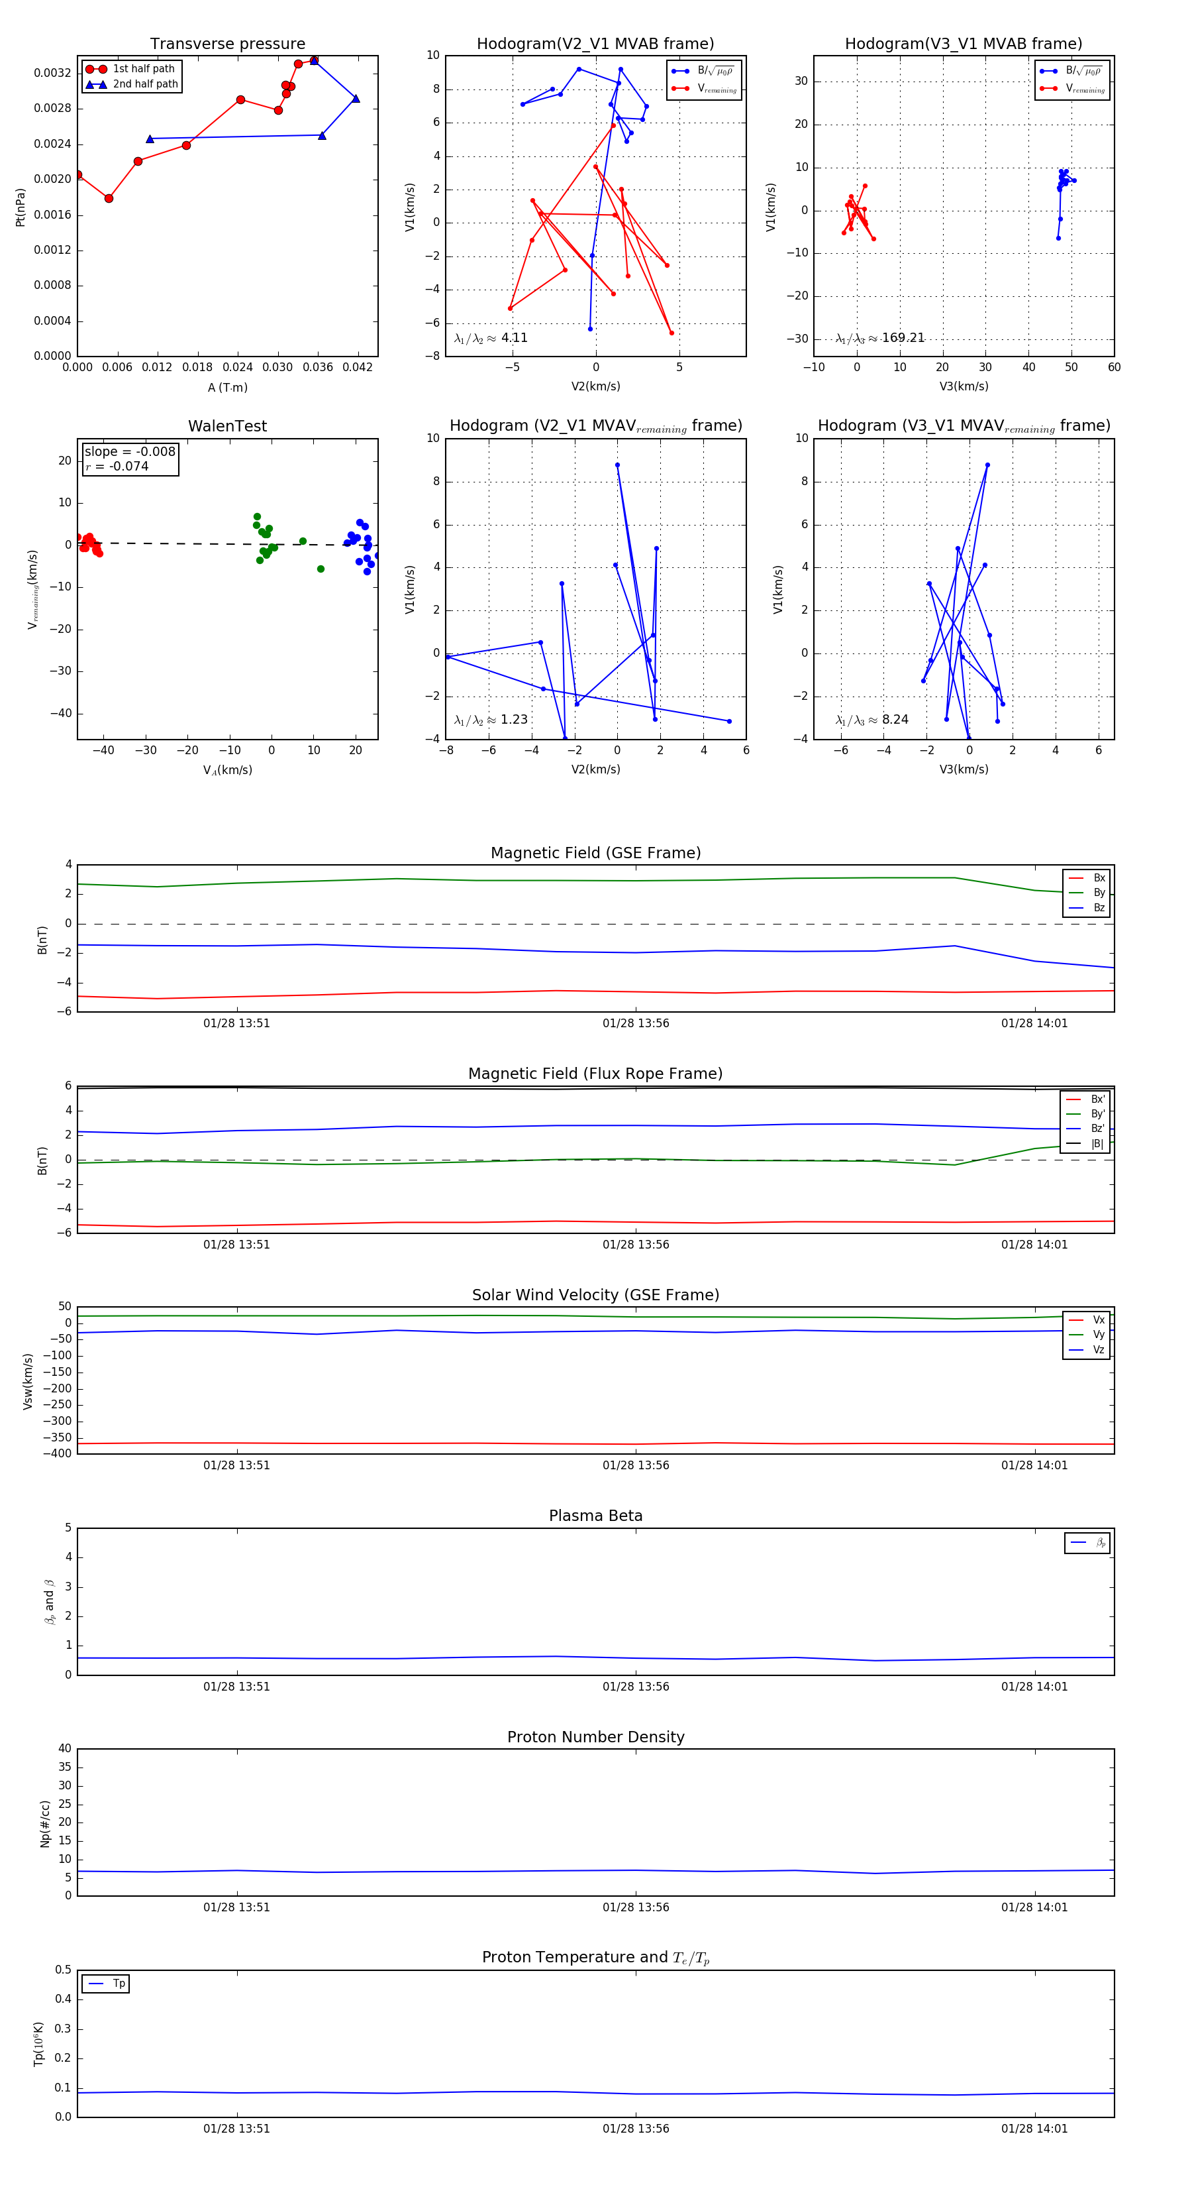Image resolution: width=1192 pixels, height=2187 pixels.
Task: Click the eigenvalue ratio text '169.21'
Action: 903,338
